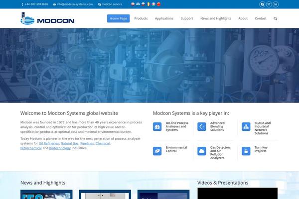This screenshot has height=199, width=299.
Task: Click the padlock icon for Turn-Key Projects
Action: click(246, 151)
